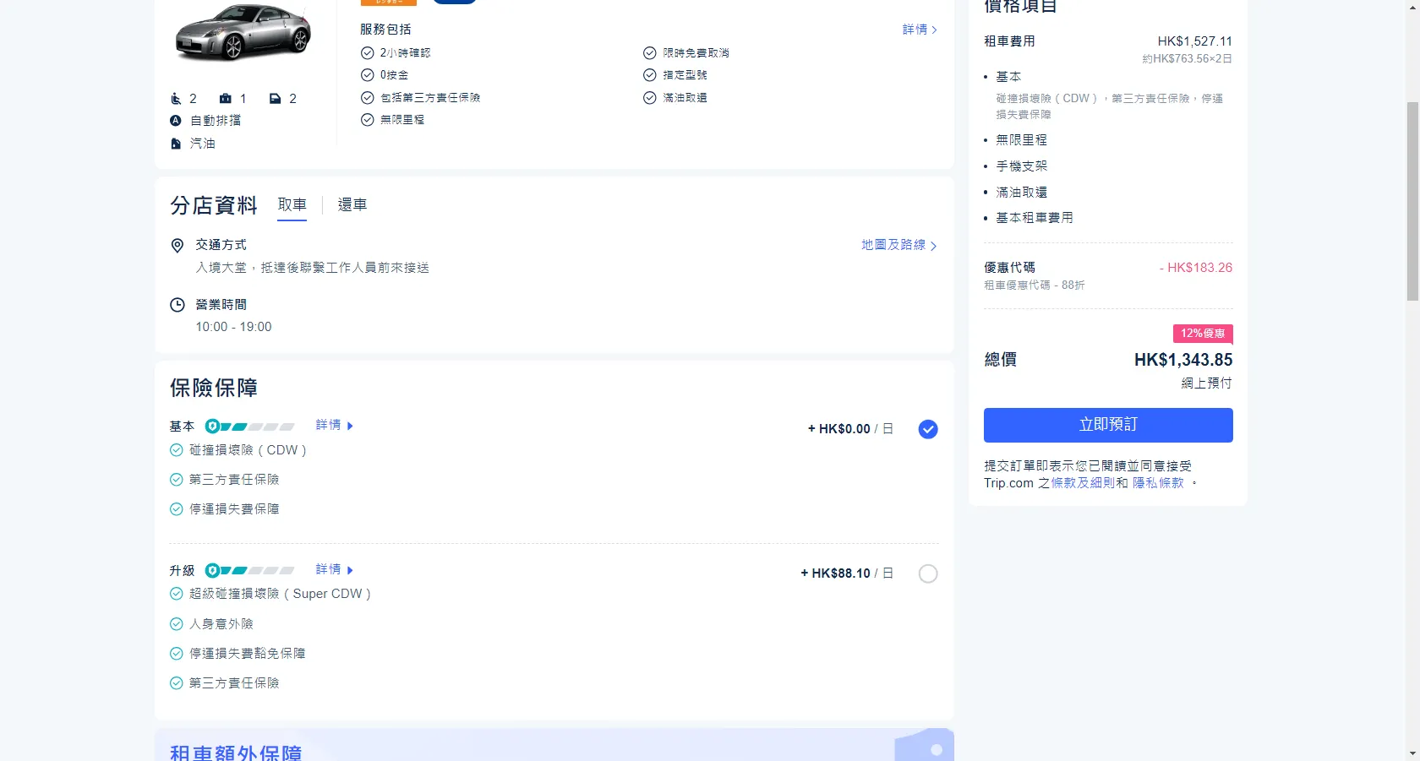
Task: Expand 詳情 for the 升級 insurance plan
Action: [x=334, y=569]
